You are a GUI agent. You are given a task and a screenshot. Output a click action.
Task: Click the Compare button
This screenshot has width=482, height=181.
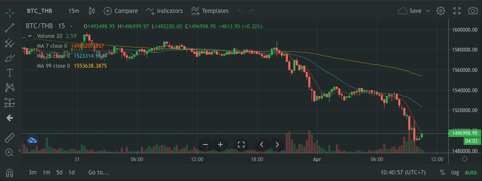click(121, 11)
